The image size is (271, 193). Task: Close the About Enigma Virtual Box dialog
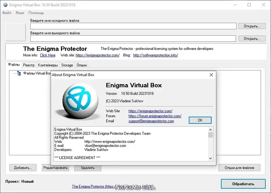211,75
